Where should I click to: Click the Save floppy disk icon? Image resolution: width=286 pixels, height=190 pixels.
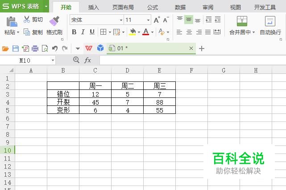[16, 49]
